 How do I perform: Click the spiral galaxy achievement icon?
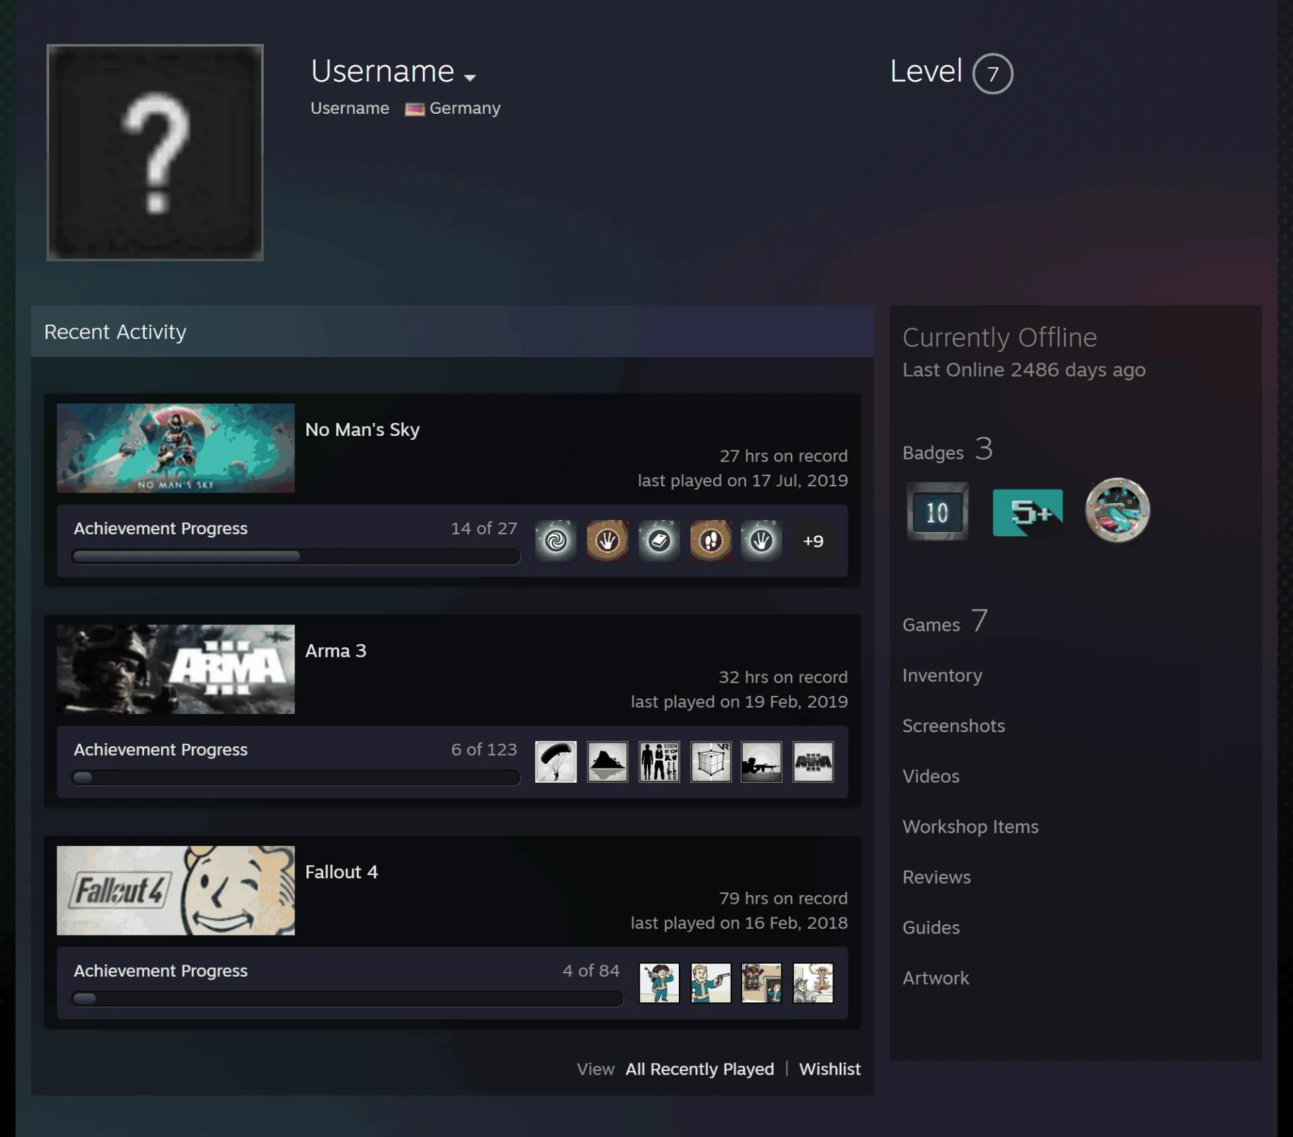click(556, 540)
